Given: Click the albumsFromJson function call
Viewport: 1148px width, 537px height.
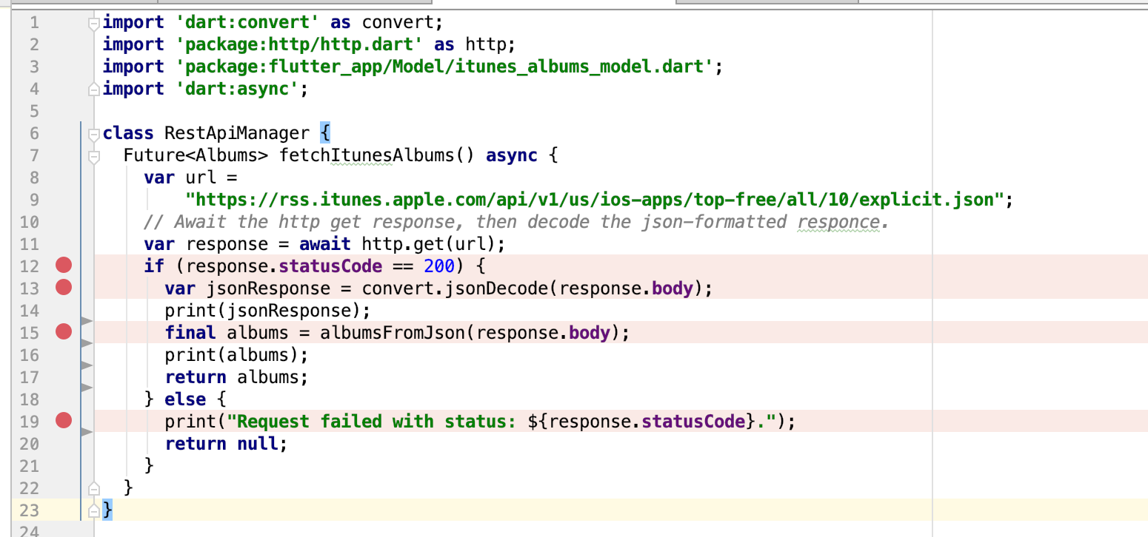Looking at the screenshot, I should click(393, 333).
